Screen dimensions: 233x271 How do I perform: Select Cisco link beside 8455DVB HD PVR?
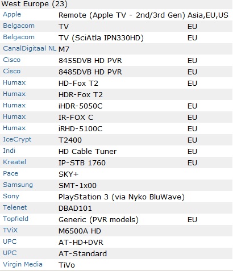pyautogui.click(x=12, y=60)
